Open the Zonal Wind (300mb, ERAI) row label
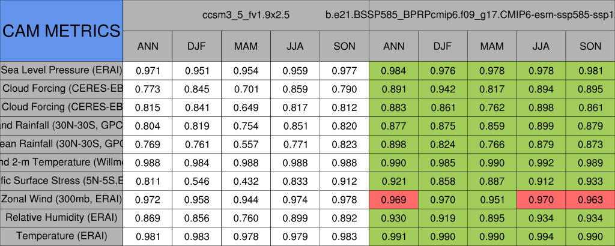The image size is (615, 246). pos(61,199)
